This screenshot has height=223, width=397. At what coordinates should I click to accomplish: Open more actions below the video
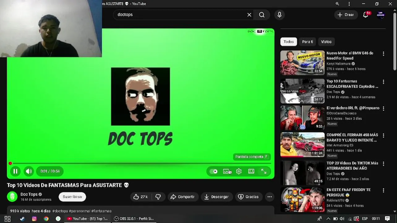pyautogui.click(x=270, y=197)
